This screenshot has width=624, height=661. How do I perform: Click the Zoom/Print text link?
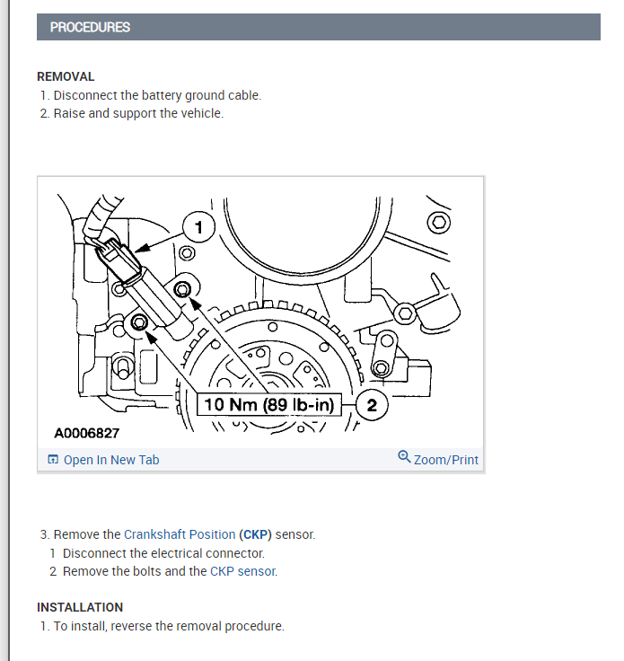(x=445, y=460)
